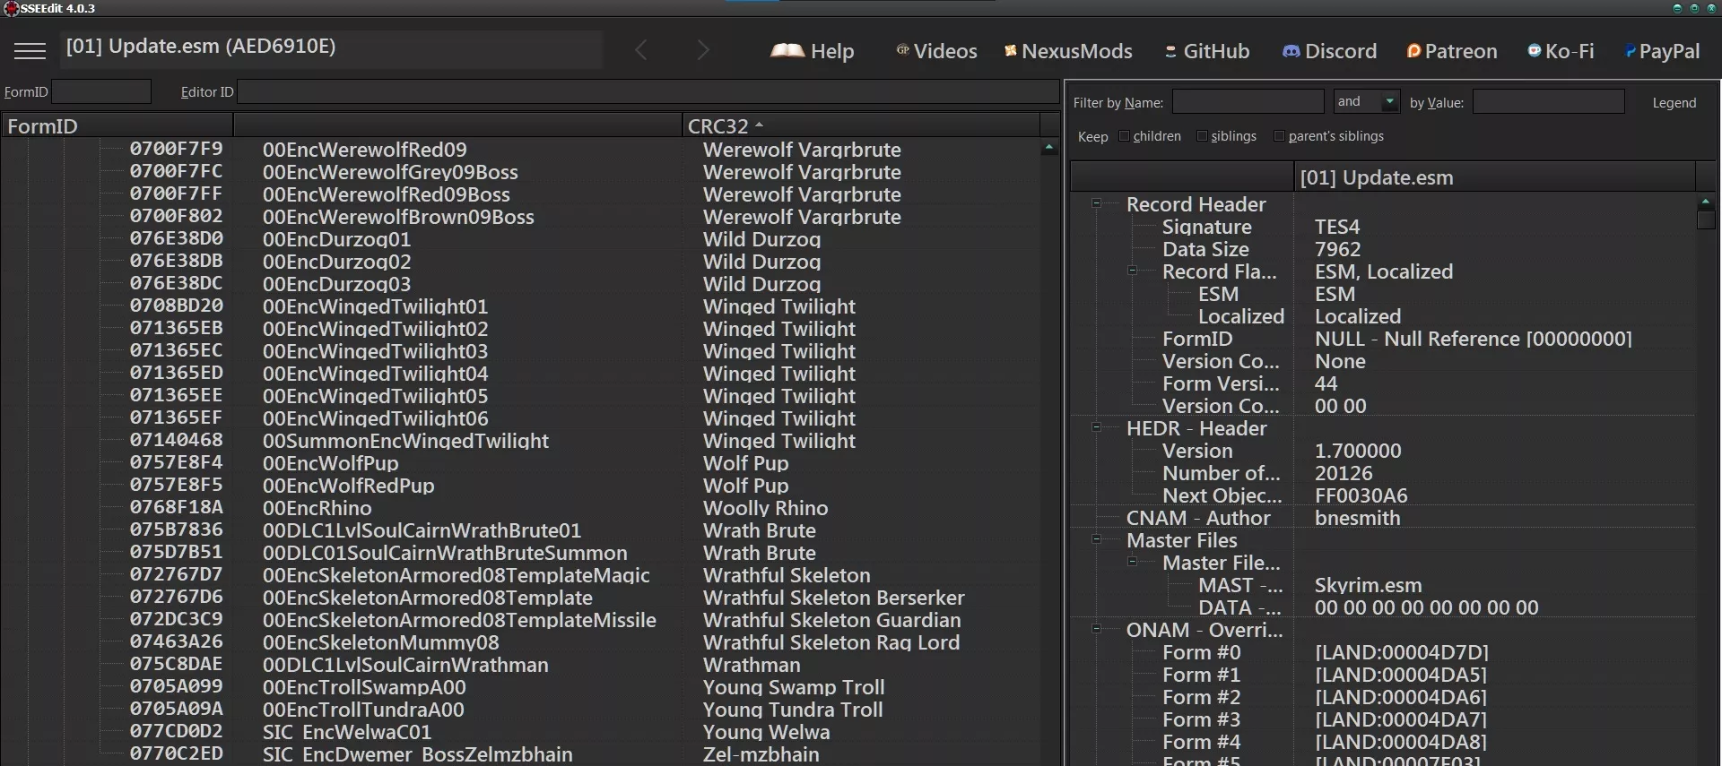Image resolution: width=1722 pixels, height=766 pixels.
Task: Select the 00EncWolfPup record
Action: (x=330, y=463)
